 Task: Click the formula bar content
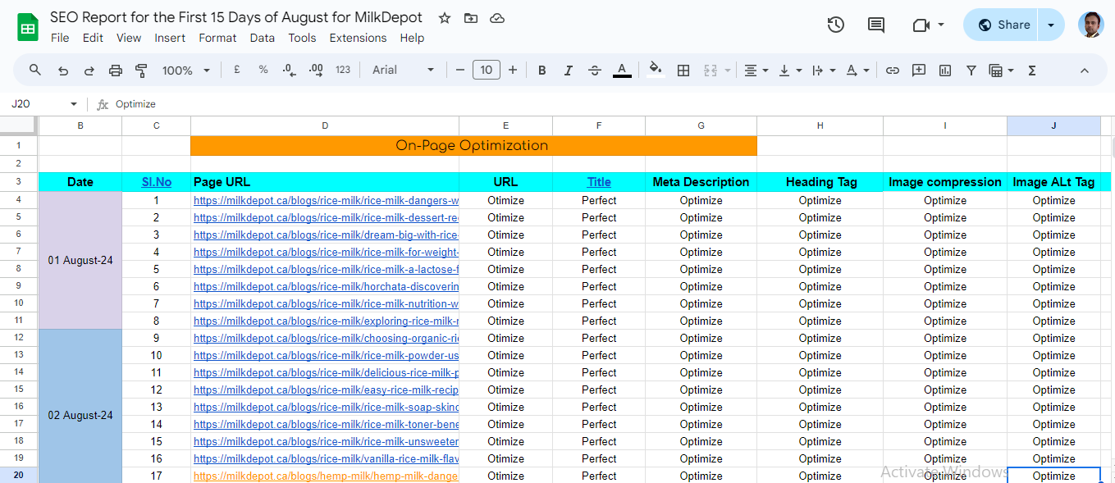135,104
